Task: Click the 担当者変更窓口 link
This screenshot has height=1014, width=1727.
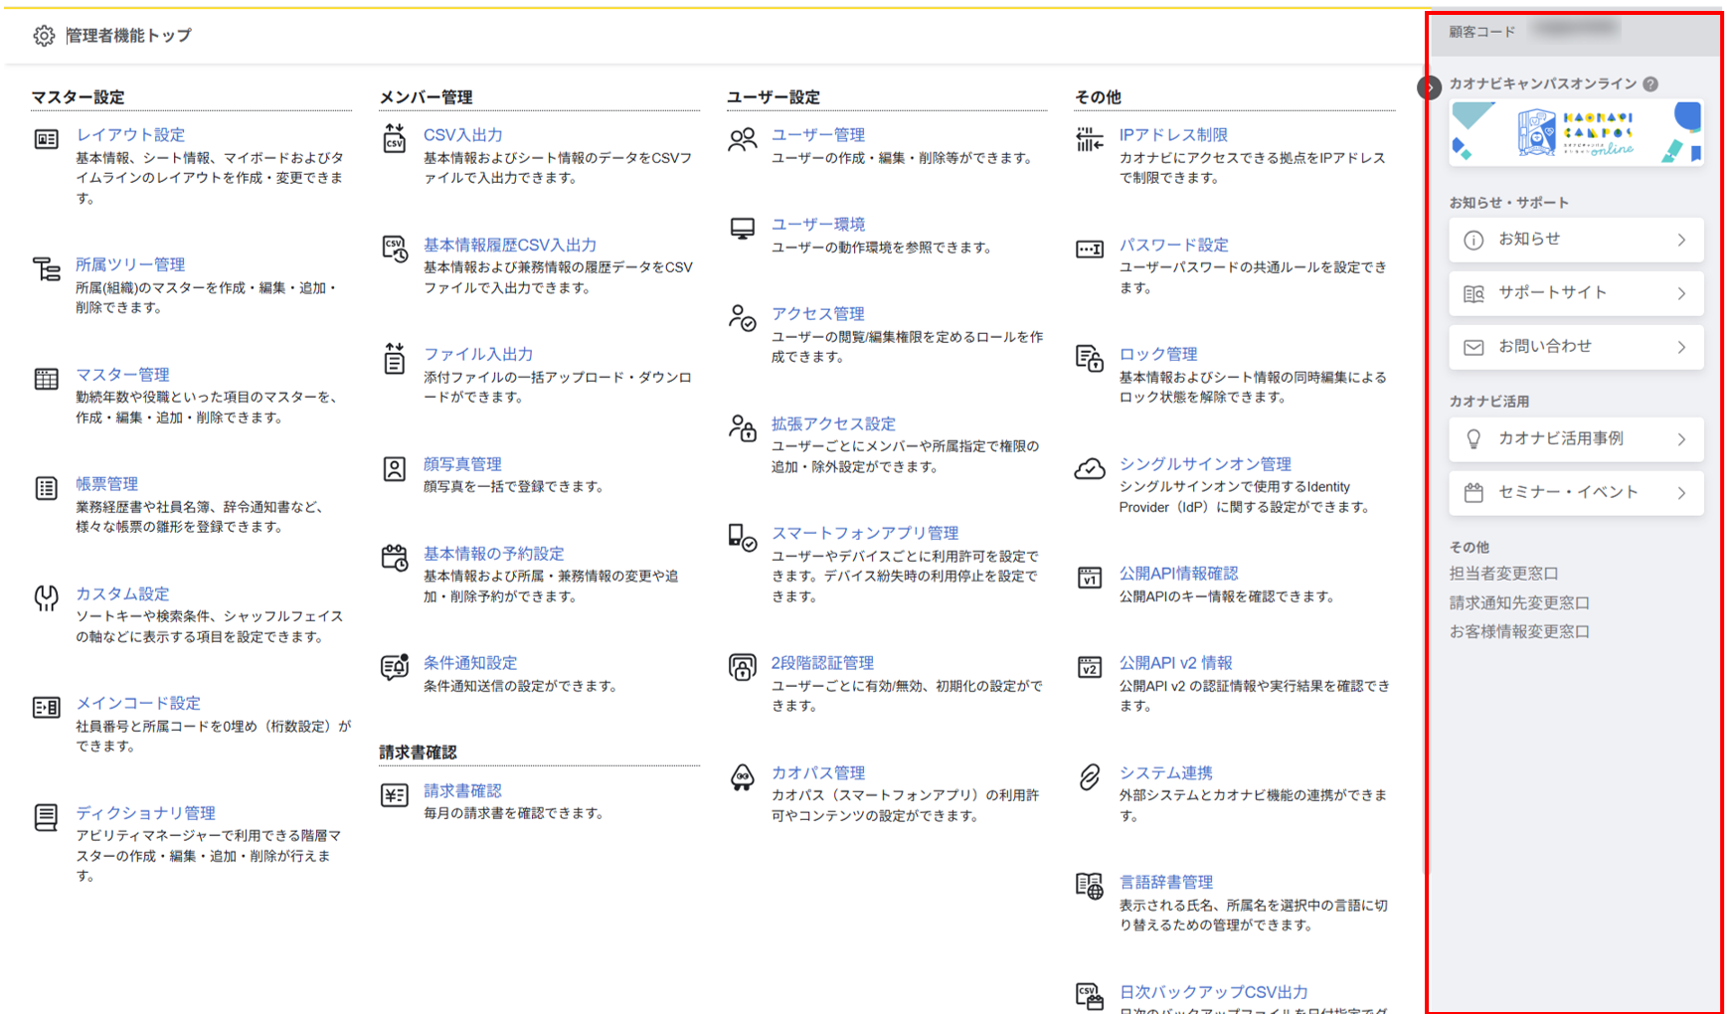Action: (1503, 574)
